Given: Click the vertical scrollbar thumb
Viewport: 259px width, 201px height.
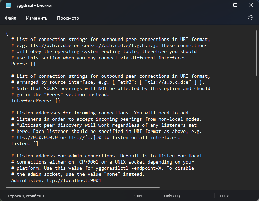Looking at the screenshot, I should tap(256, 53).
